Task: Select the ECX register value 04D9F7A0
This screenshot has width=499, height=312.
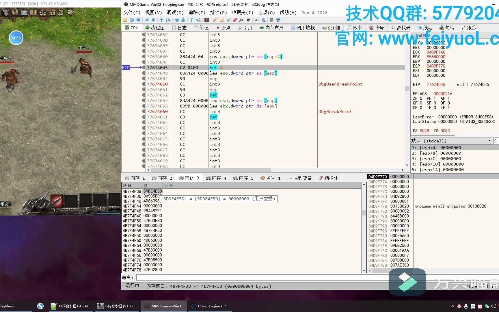Action: coord(436,52)
